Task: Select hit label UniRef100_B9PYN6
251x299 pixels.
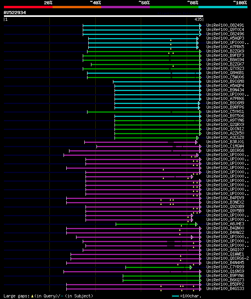Action: point(225,276)
